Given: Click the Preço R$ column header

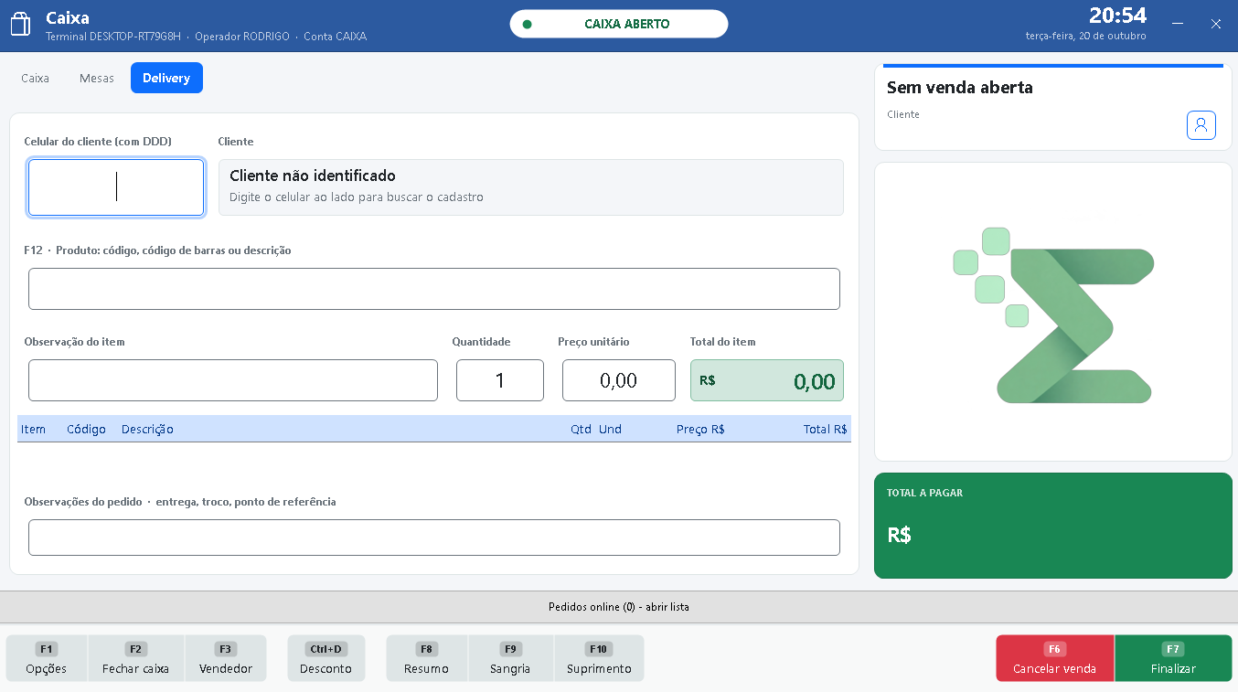Looking at the screenshot, I should 700,430.
